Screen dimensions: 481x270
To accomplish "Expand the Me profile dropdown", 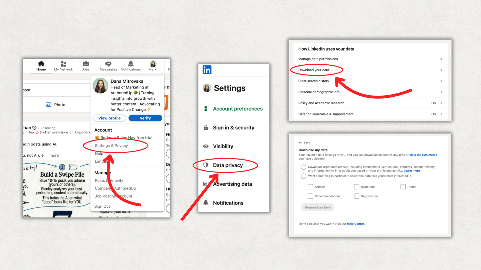I will [153, 66].
